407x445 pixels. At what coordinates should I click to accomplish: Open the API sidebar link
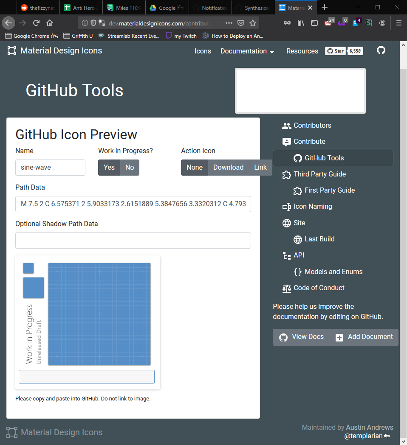(x=299, y=255)
